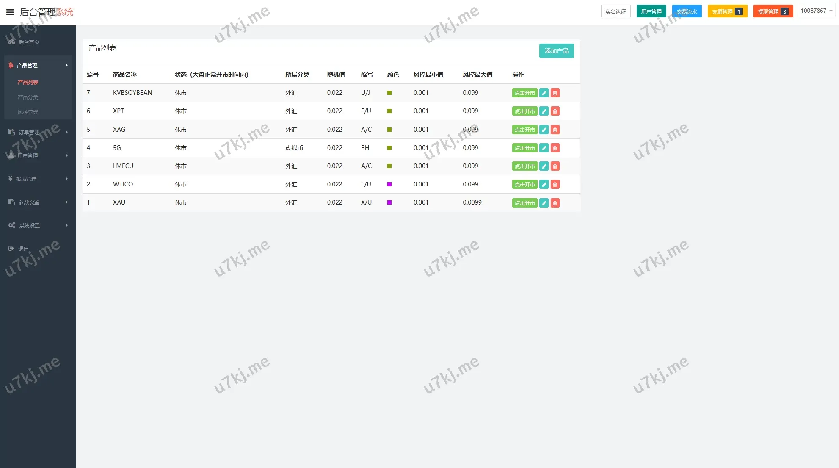Click the delete trash icon for XPT

[555, 111]
